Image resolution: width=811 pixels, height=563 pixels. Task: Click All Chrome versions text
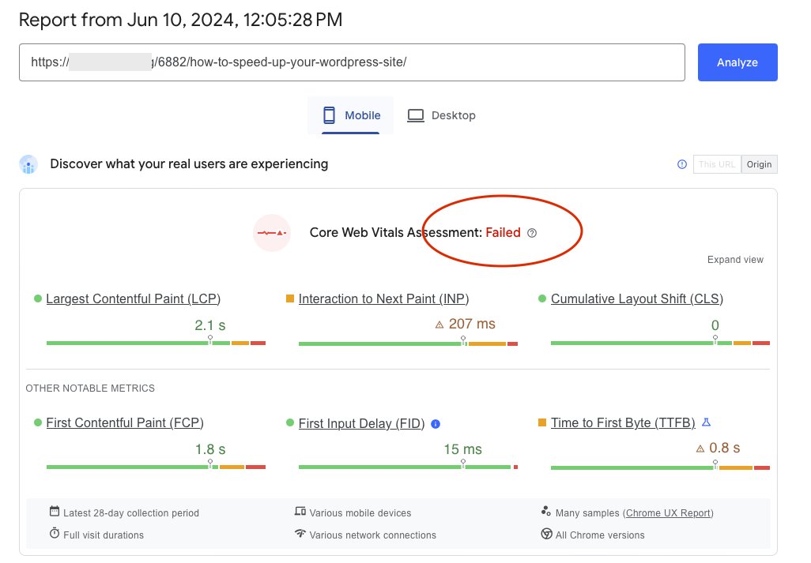tap(600, 535)
